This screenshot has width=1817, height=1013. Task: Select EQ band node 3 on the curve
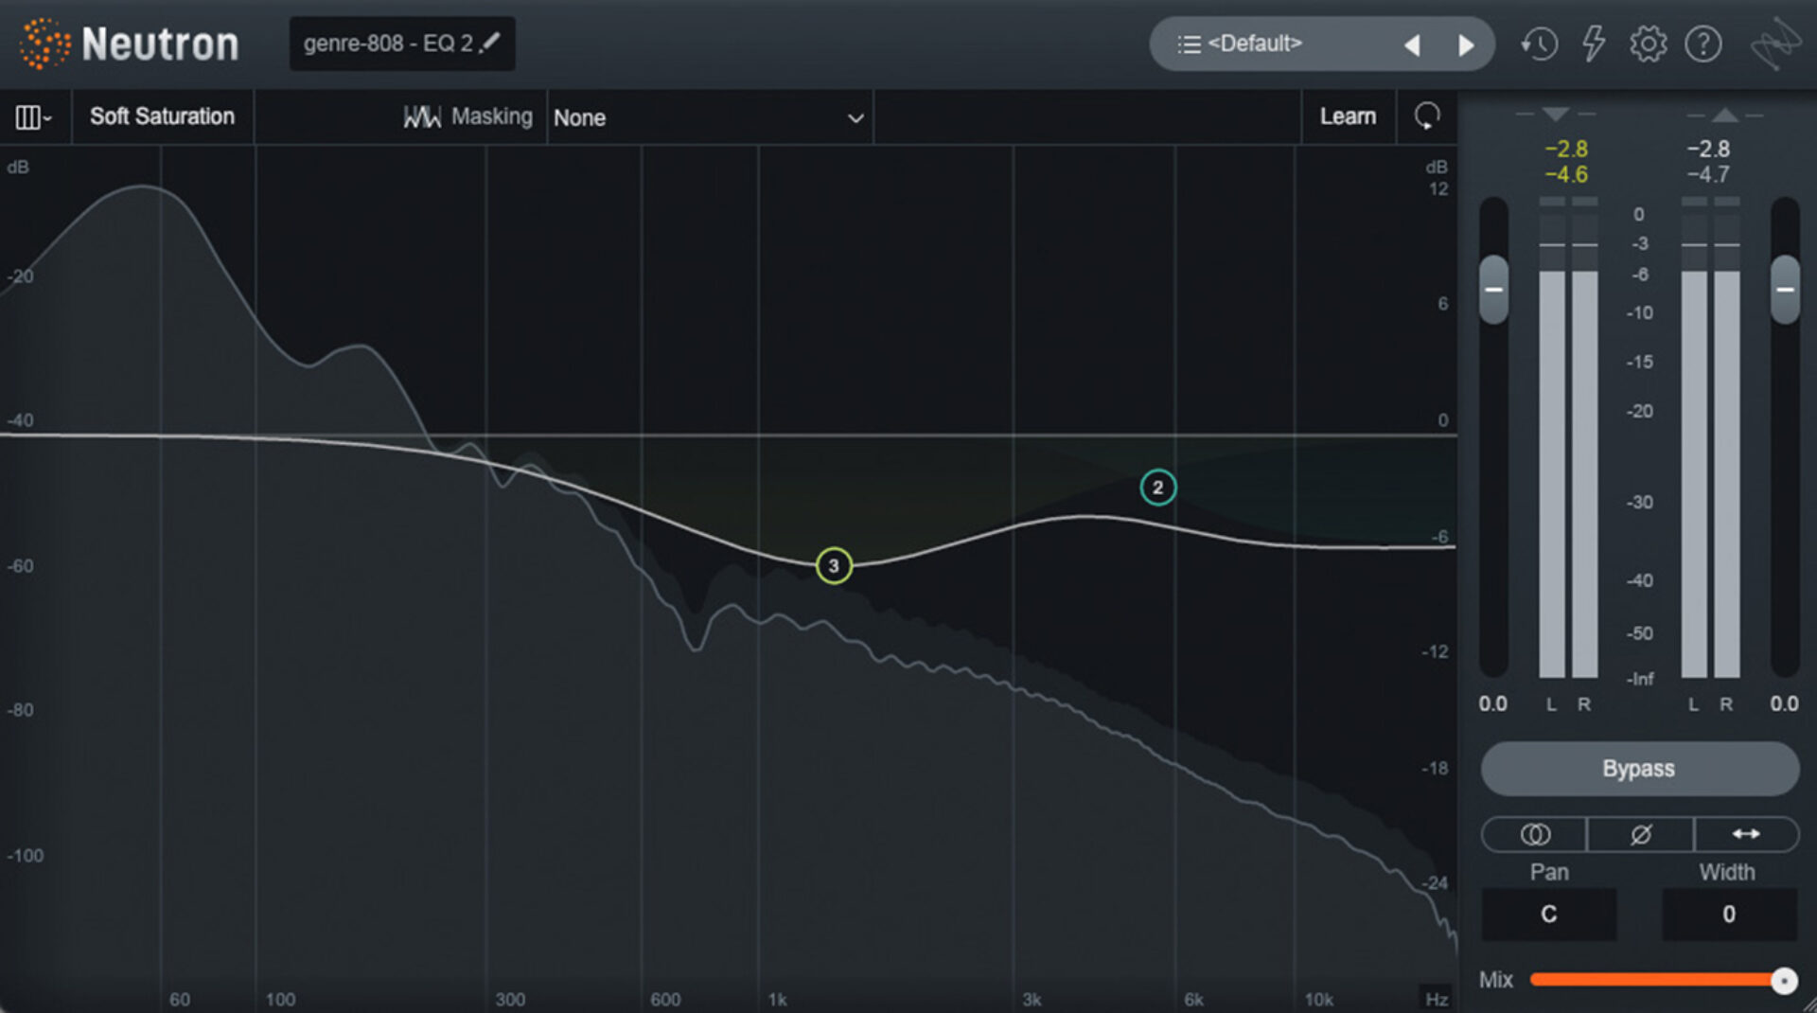pyautogui.click(x=833, y=565)
